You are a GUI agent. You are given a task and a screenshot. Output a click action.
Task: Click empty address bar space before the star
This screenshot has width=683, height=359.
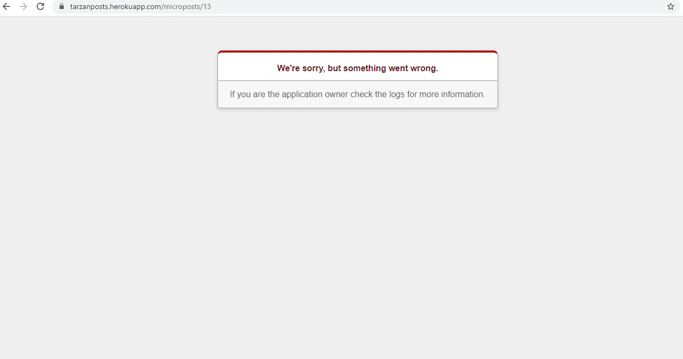tap(436, 6)
